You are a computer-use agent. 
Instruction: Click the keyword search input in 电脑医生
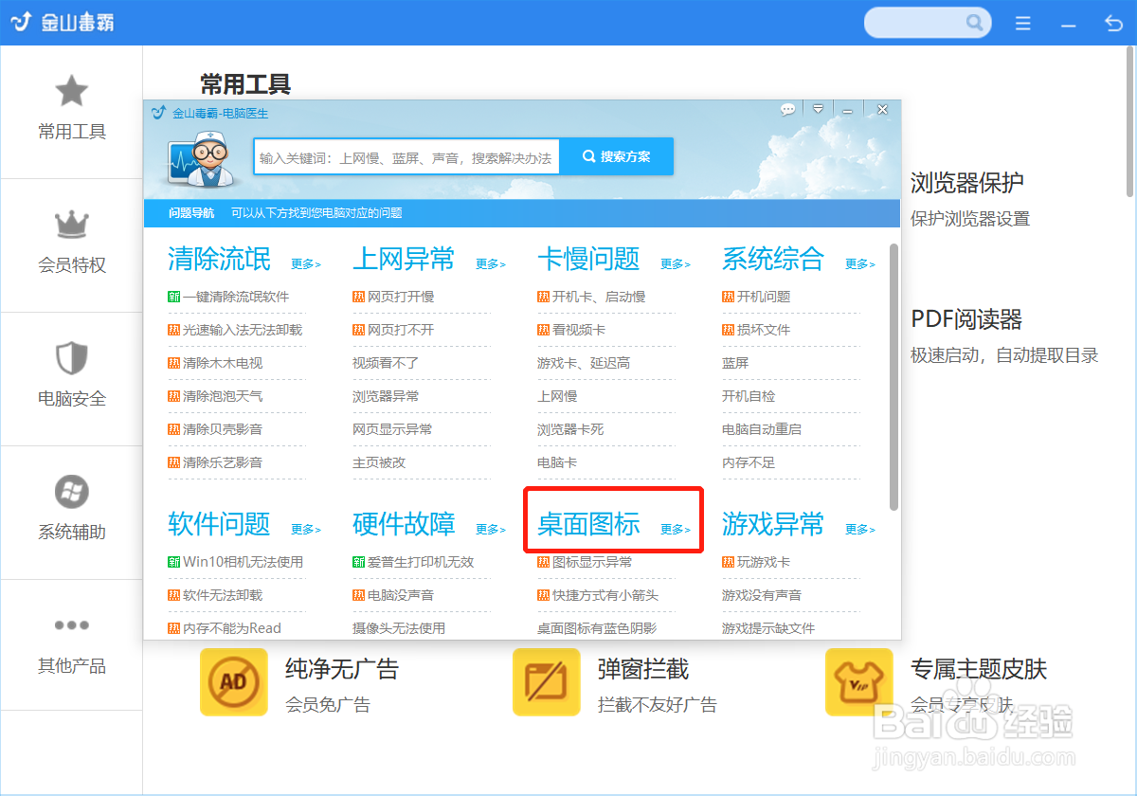[406, 157]
